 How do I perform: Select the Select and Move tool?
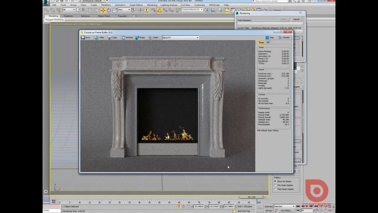103,10
